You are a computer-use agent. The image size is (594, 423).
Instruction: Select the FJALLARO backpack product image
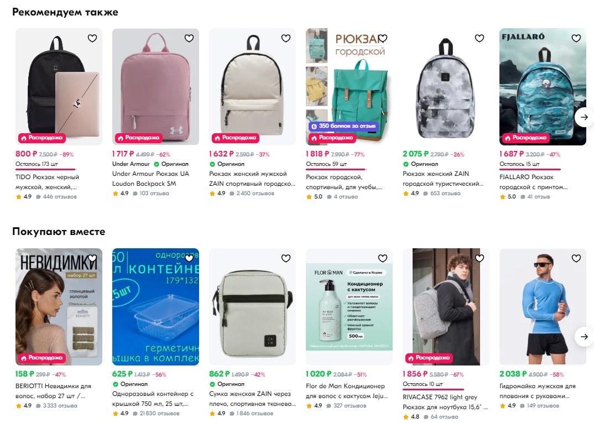(543, 87)
